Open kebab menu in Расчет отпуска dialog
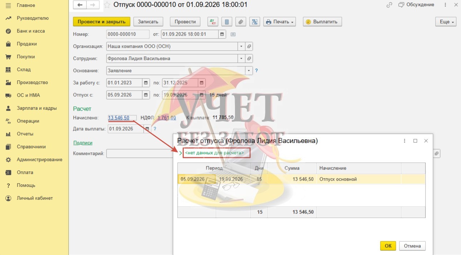Viewport: 461px width, 255px height. click(404, 141)
